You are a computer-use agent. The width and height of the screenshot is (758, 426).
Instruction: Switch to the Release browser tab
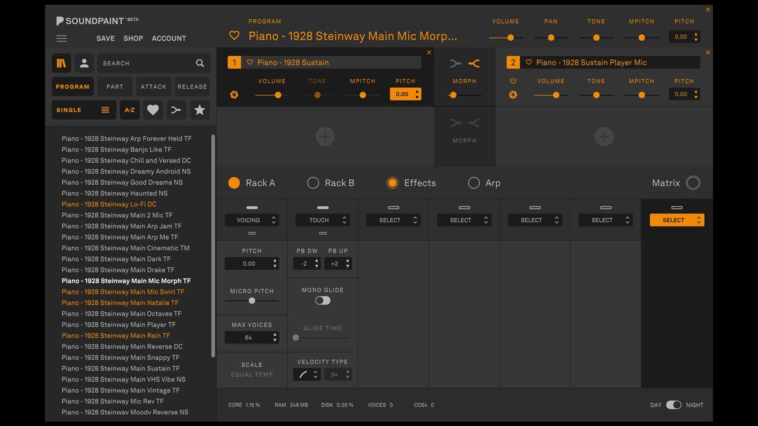[x=192, y=86]
